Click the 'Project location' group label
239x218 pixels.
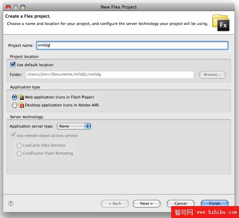(24, 56)
